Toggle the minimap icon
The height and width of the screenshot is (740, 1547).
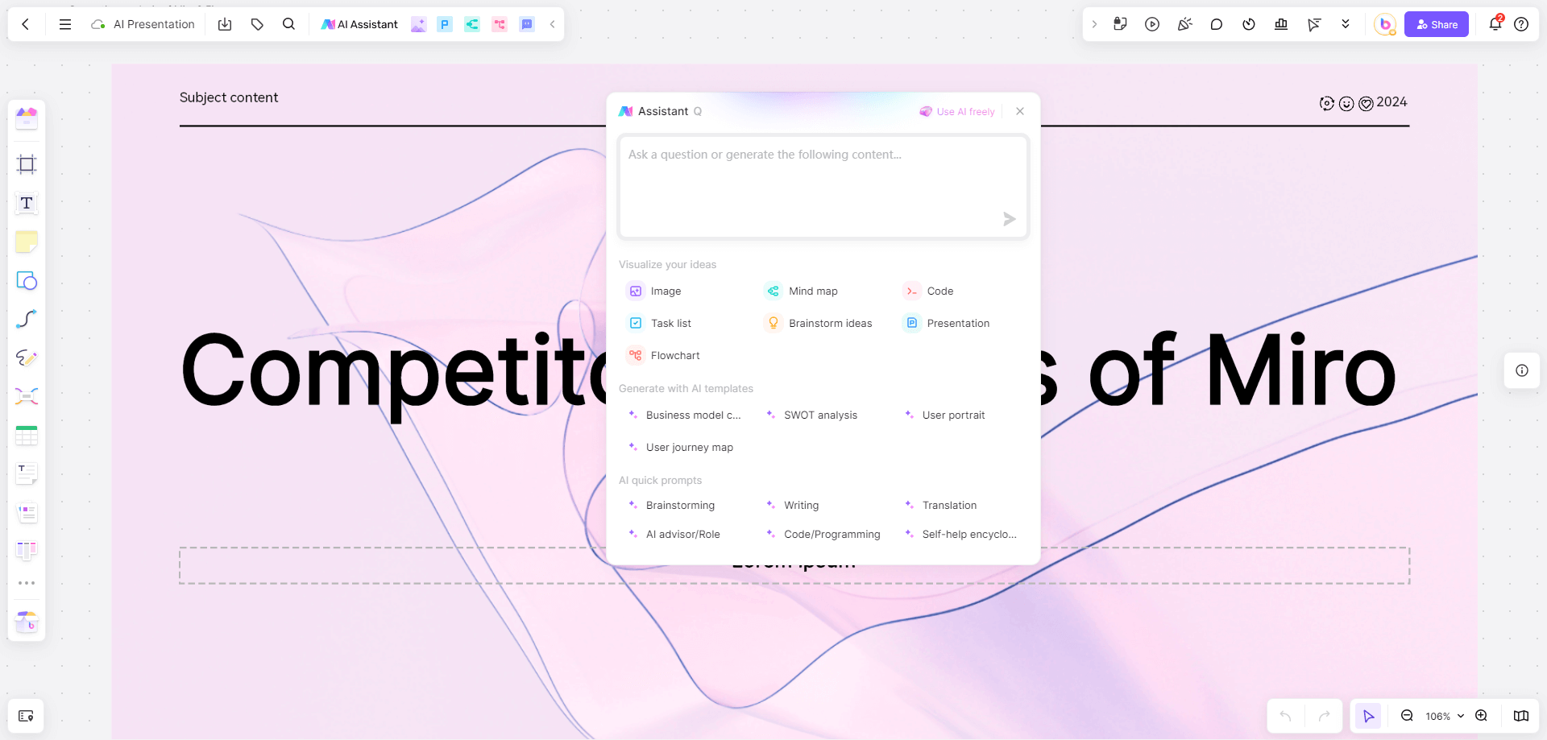(1521, 716)
